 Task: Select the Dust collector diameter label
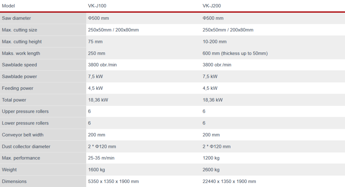pyautogui.click(x=26, y=147)
